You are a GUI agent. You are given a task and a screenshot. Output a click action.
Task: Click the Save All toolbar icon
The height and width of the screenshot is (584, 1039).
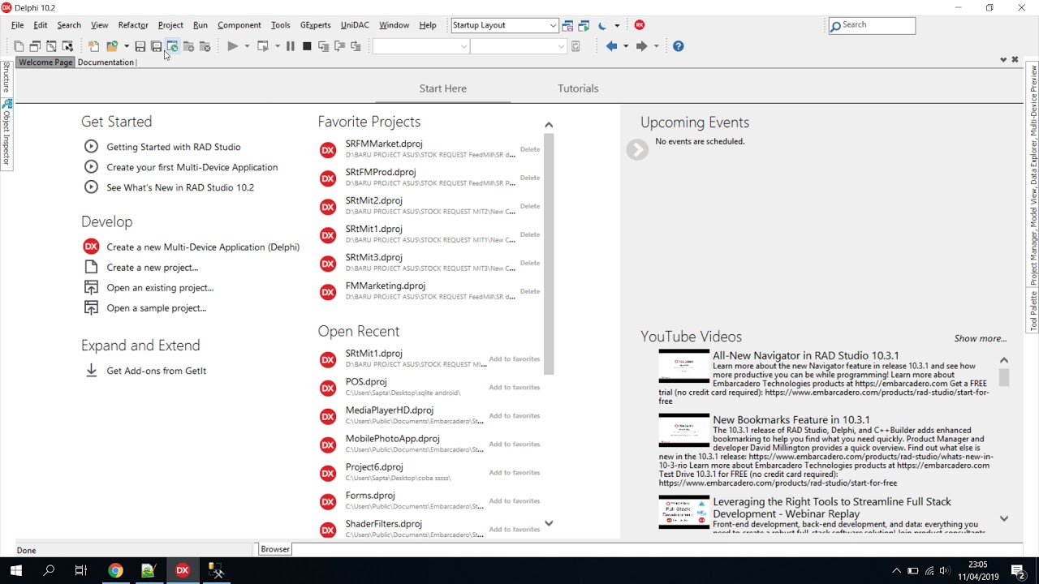pos(156,46)
